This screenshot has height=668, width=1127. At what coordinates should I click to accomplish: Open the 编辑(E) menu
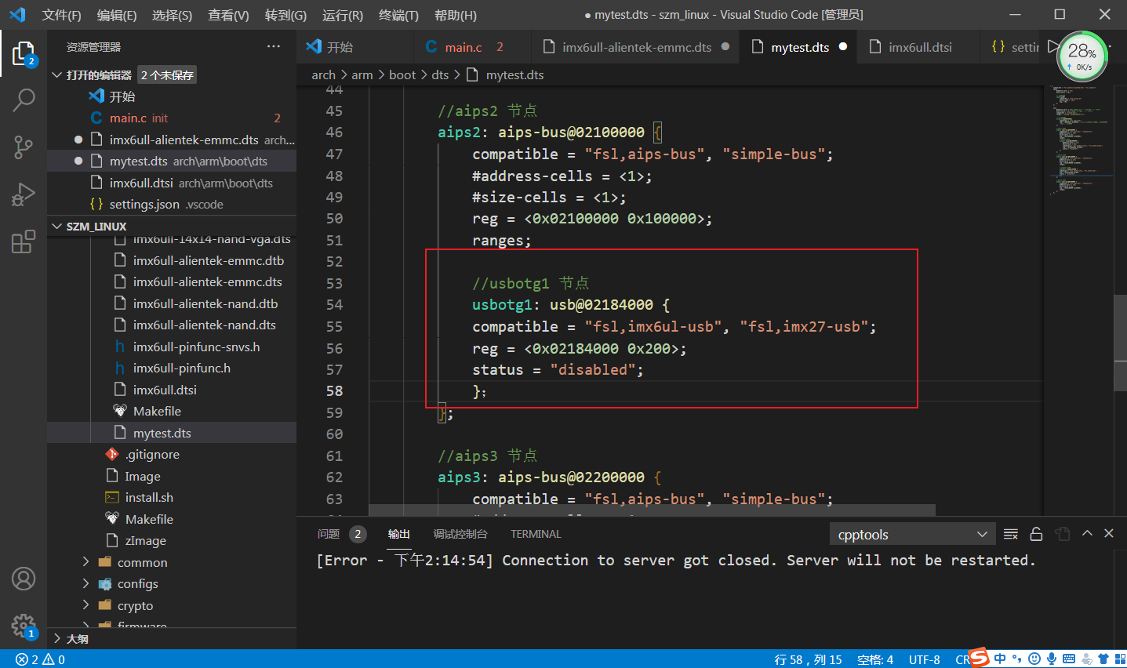(117, 15)
